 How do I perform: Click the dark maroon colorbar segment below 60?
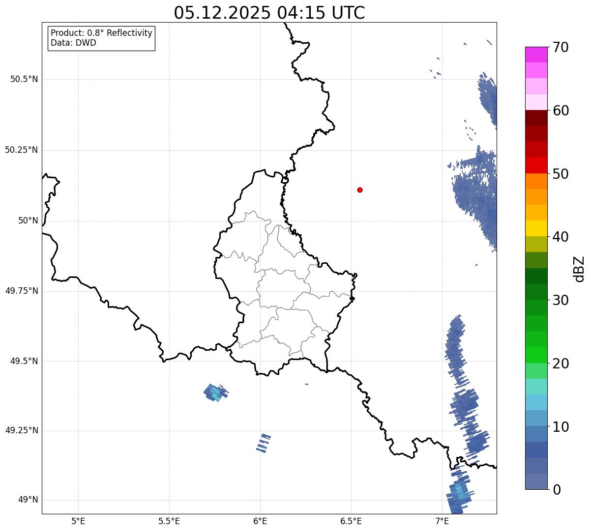pos(536,118)
